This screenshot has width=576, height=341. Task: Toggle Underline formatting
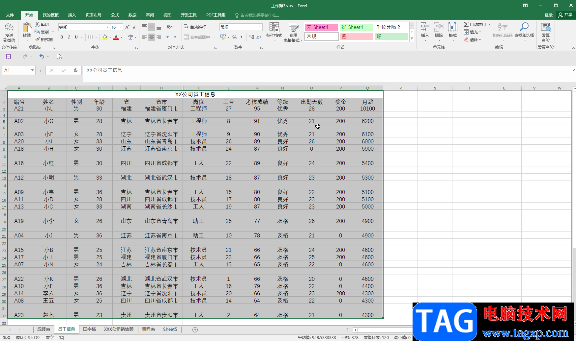point(76,37)
